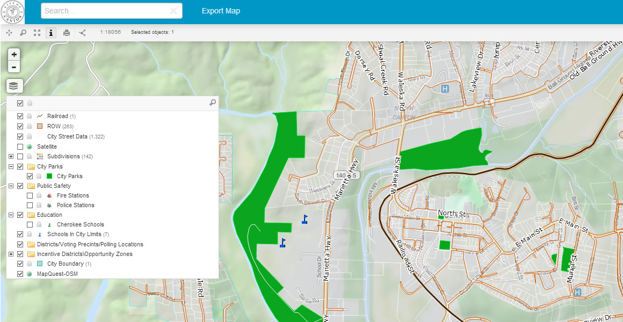Enable the Satellite layer checkbox
Screen dimensions: 623x322
coord(20,146)
